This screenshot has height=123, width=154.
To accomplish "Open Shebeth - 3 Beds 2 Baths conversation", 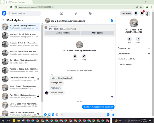I will pos(20,44).
